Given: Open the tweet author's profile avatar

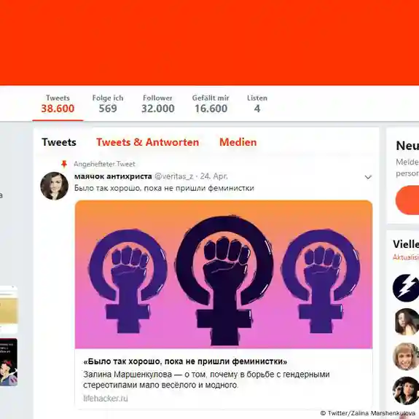Looking at the screenshot, I should point(54,186).
